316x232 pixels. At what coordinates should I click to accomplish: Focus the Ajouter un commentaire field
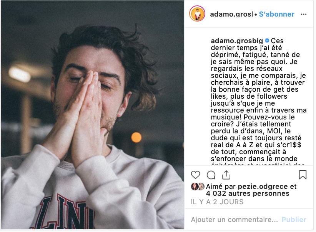pos(235,219)
